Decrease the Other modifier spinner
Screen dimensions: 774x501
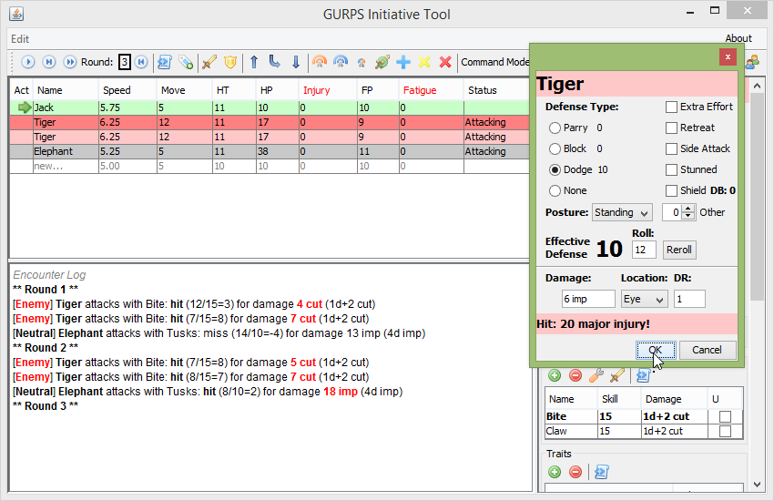point(688,217)
